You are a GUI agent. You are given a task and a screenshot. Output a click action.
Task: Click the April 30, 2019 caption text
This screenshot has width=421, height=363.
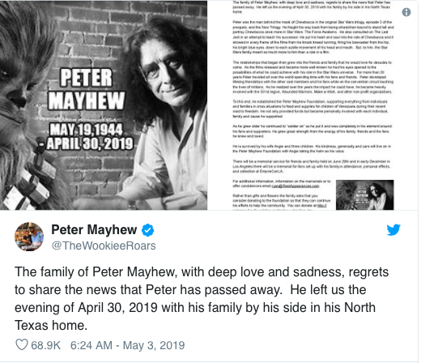[90, 143]
